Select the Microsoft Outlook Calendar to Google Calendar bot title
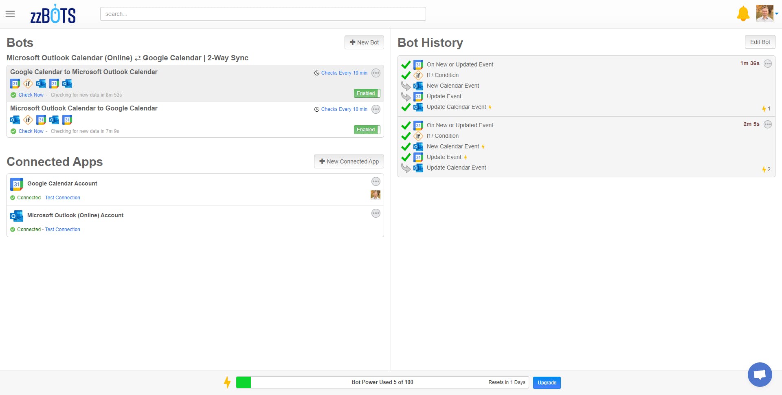Screen dimensions: 782x395 point(84,108)
